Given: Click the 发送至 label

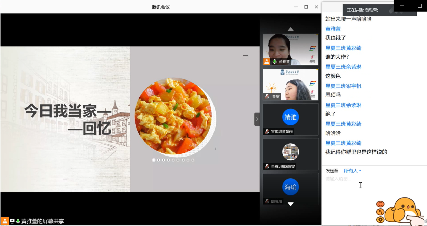Looking at the screenshot, I should pyautogui.click(x=332, y=171).
